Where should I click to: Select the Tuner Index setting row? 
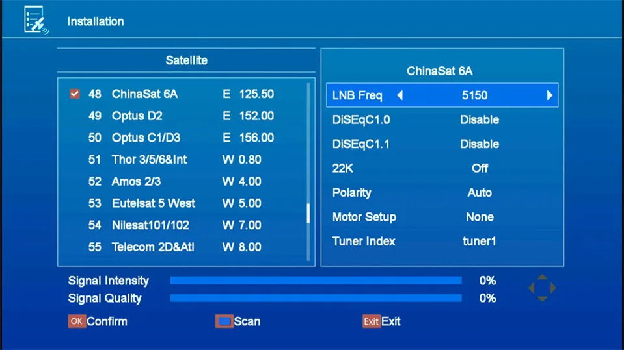pyautogui.click(x=442, y=241)
